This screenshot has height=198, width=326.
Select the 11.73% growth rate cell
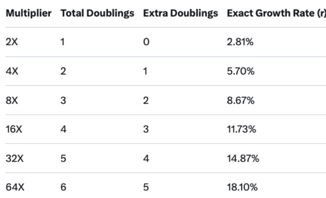tap(238, 129)
